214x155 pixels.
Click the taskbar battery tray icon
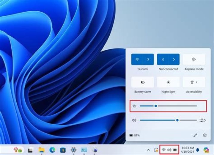175,150
